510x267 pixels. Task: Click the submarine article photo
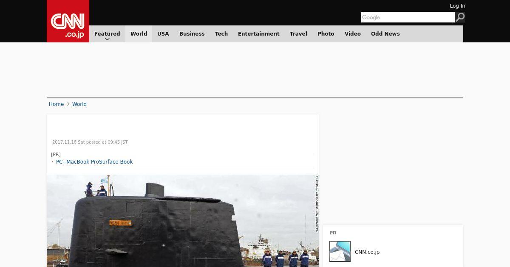(x=183, y=221)
